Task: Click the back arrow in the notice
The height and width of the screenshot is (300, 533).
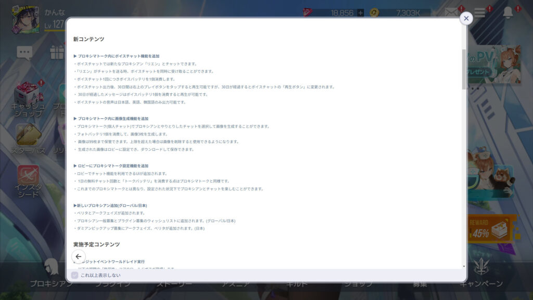Action: tap(78, 256)
